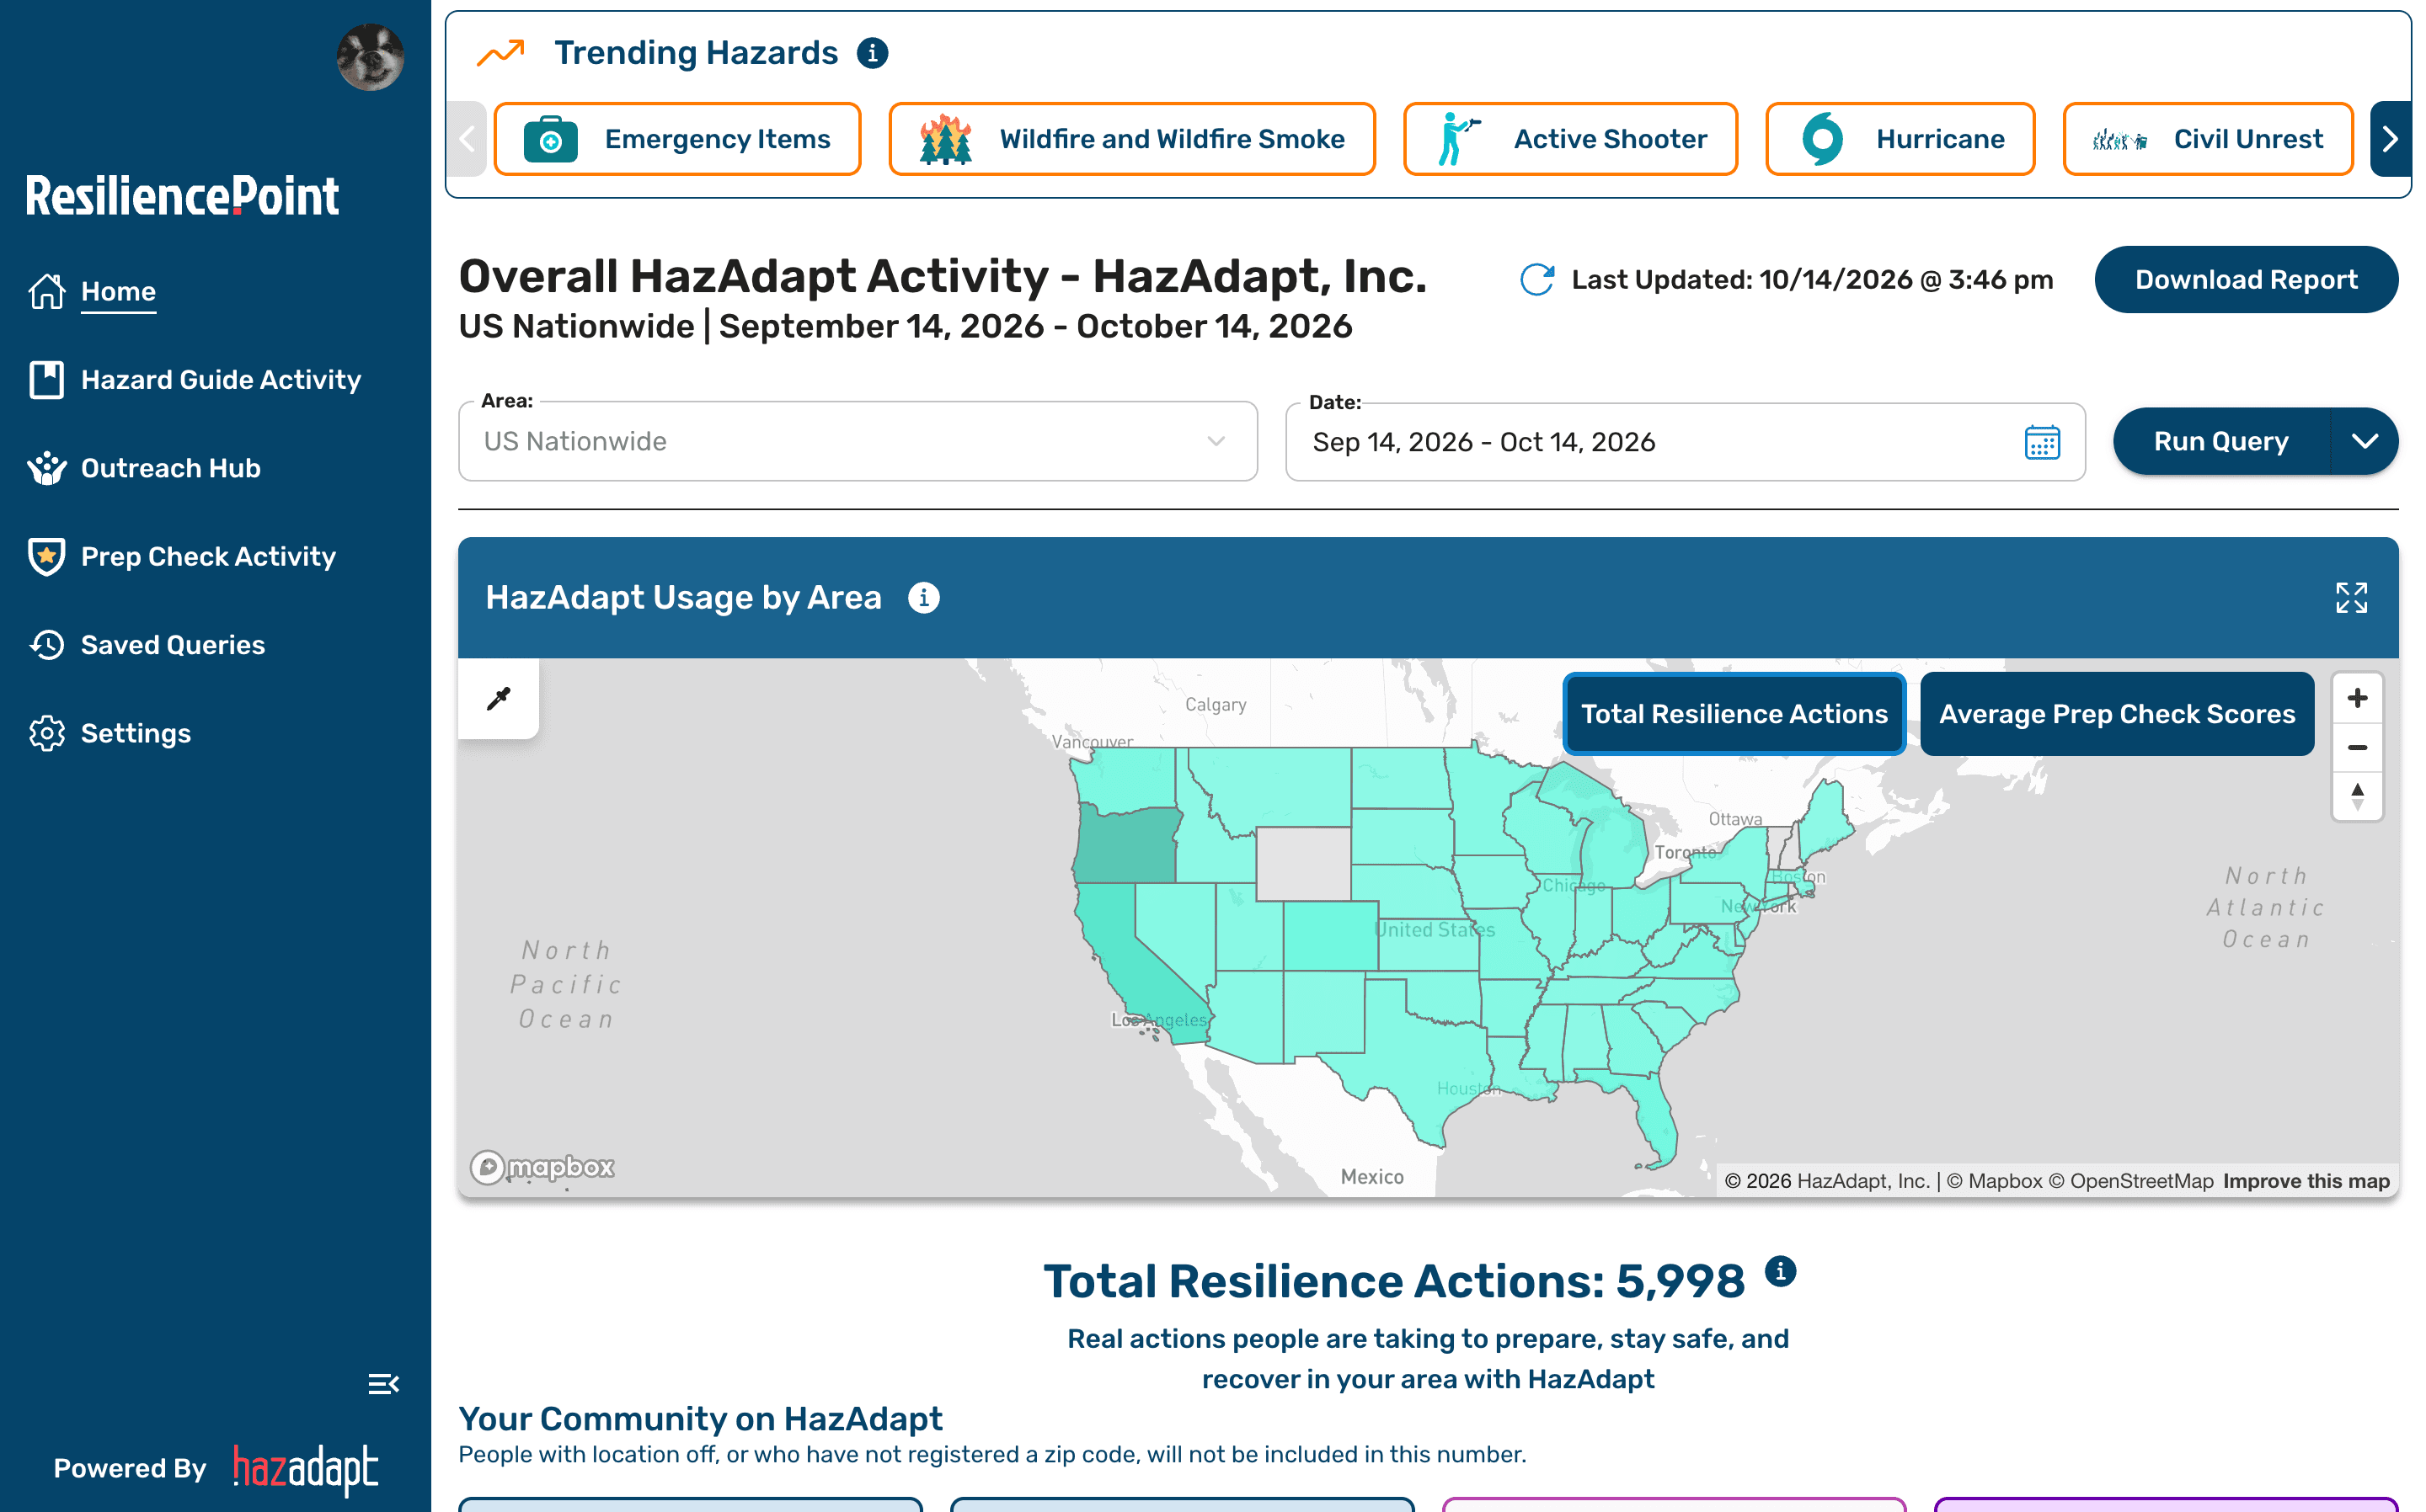
Task: Toggle map to Total Resilience Actions
Action: click(x=1734, y=714)
